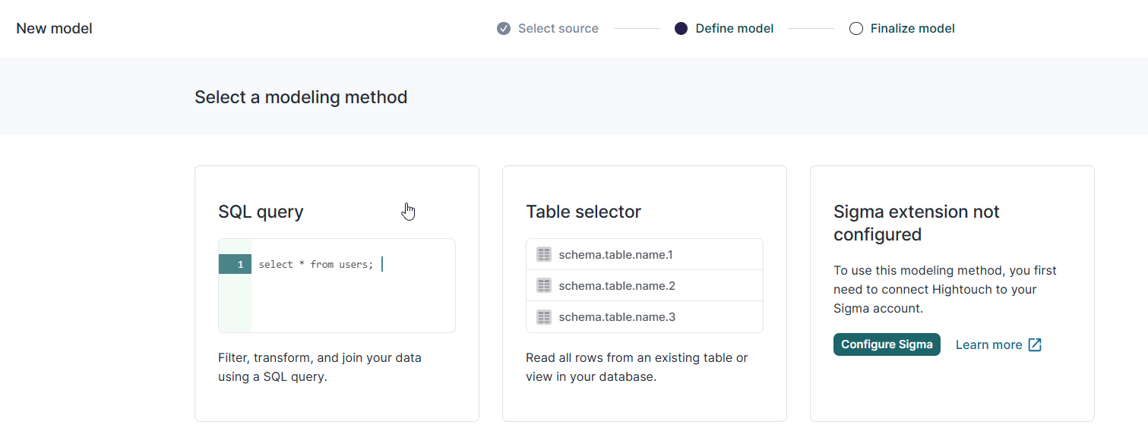Select the Define model step label

[734, 29]
